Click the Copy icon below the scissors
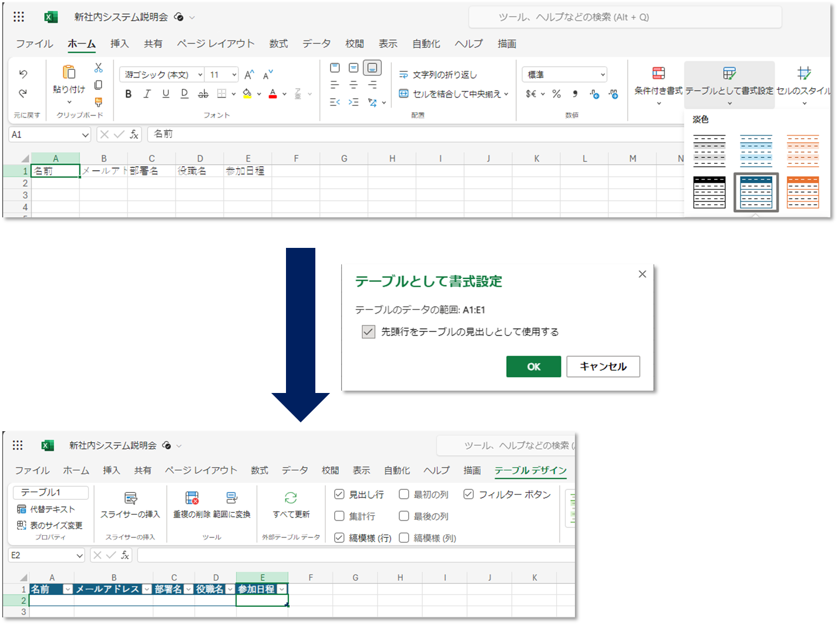 point(99,85)
